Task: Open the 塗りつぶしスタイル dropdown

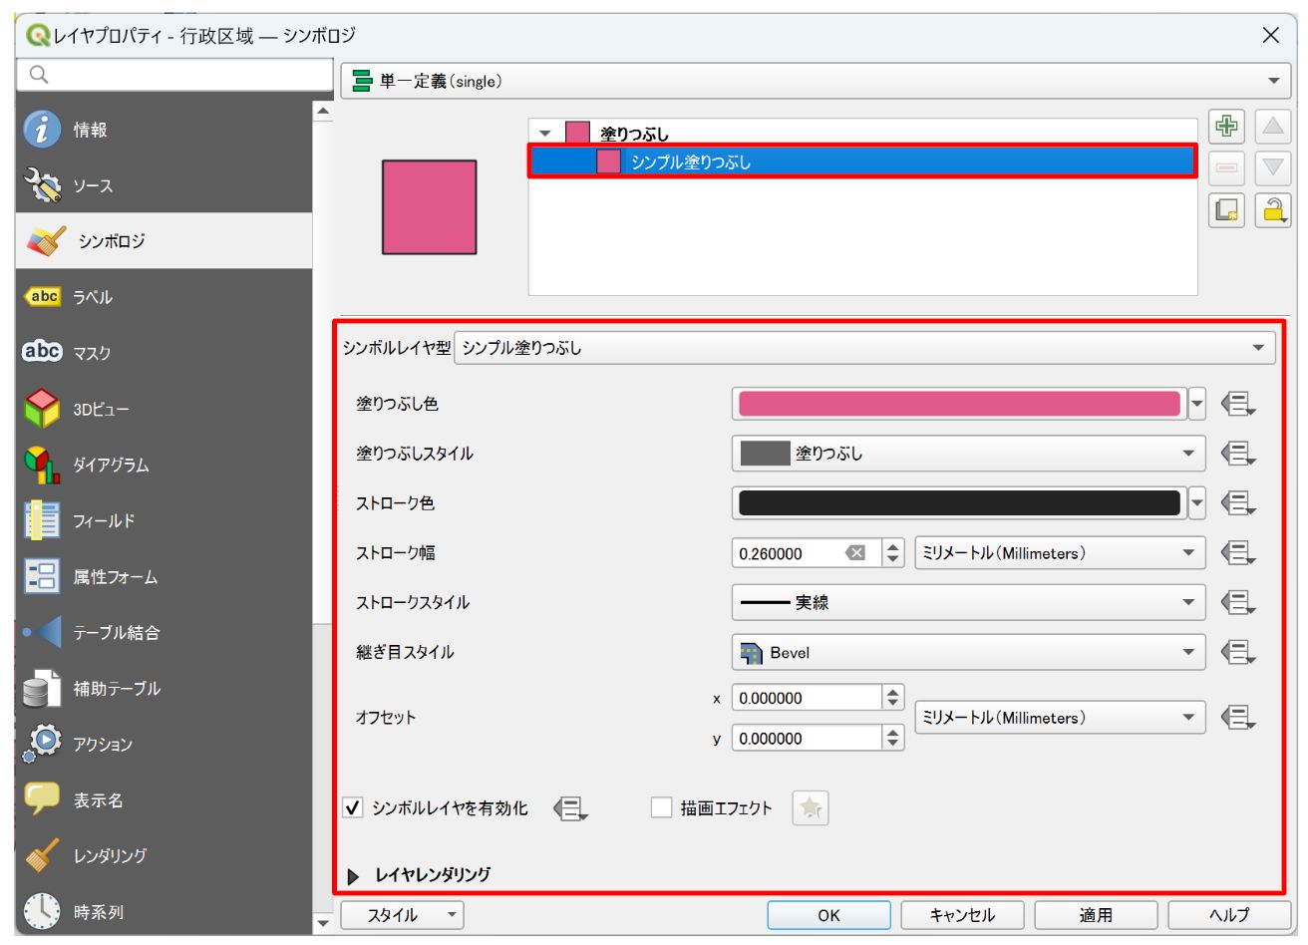Action: tap(968, 454)
